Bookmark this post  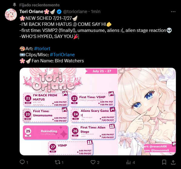pyautogui.click(x=164, y=162)
